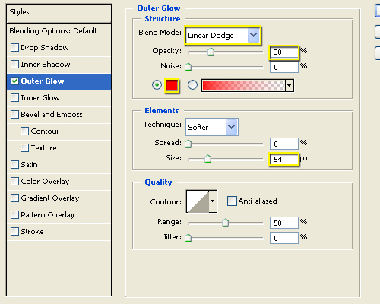Enable the Bevel and Emboss checkbox

pyautogui.click(x=14, y=115)
